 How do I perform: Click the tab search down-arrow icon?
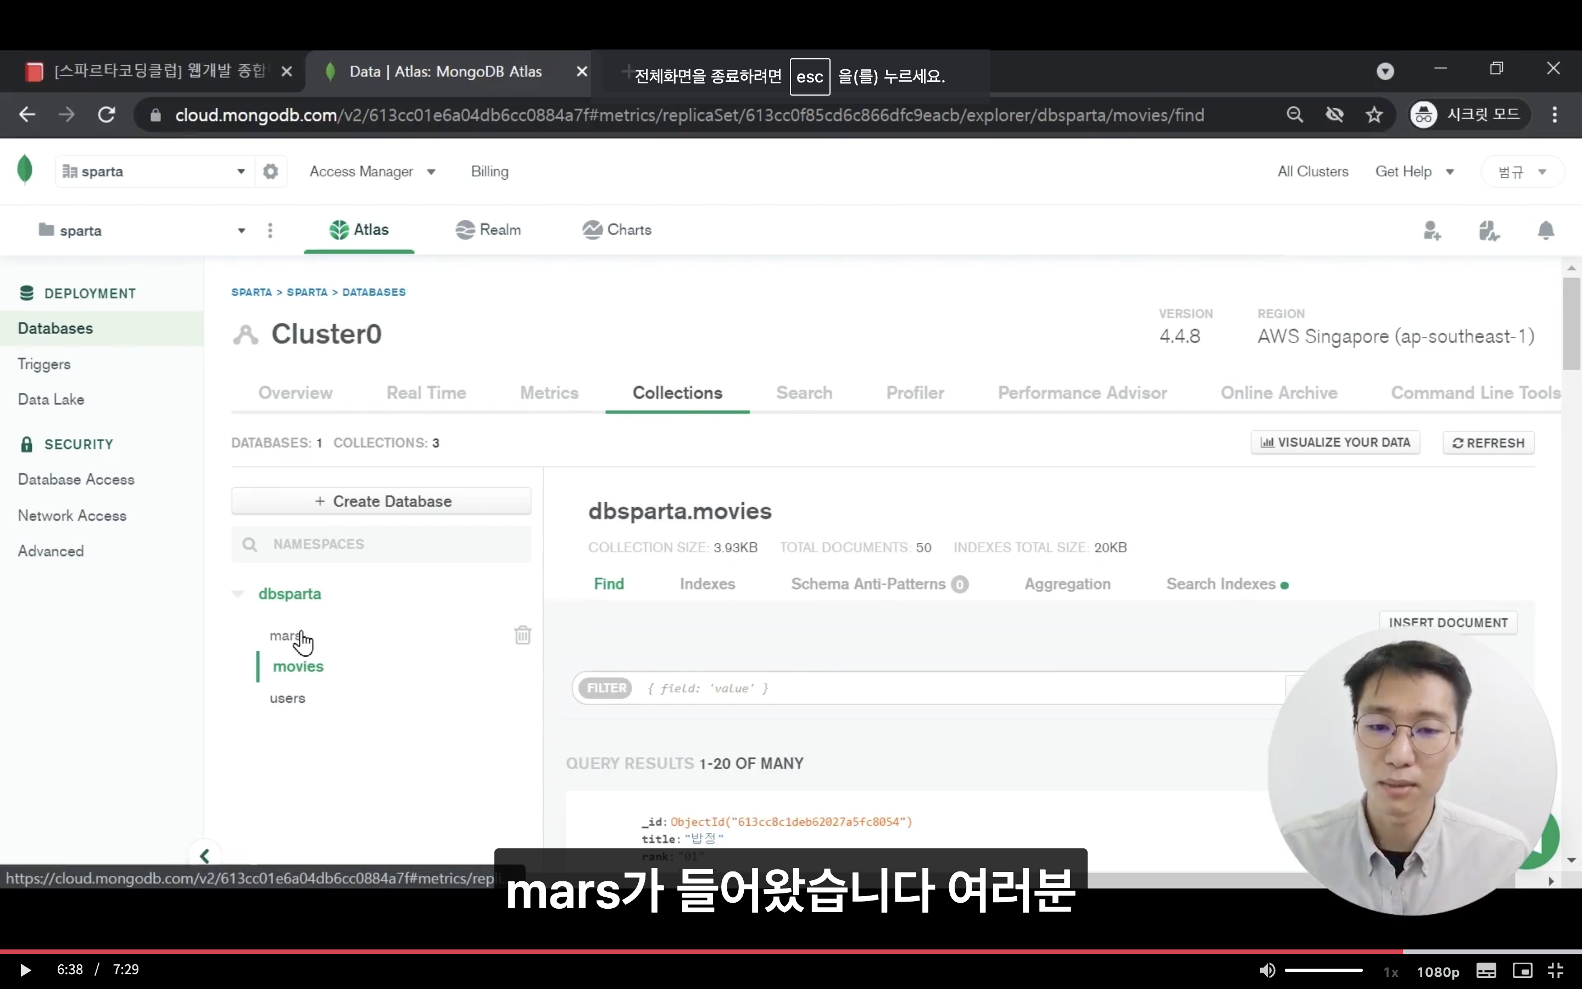click(x=1385, y=71)
